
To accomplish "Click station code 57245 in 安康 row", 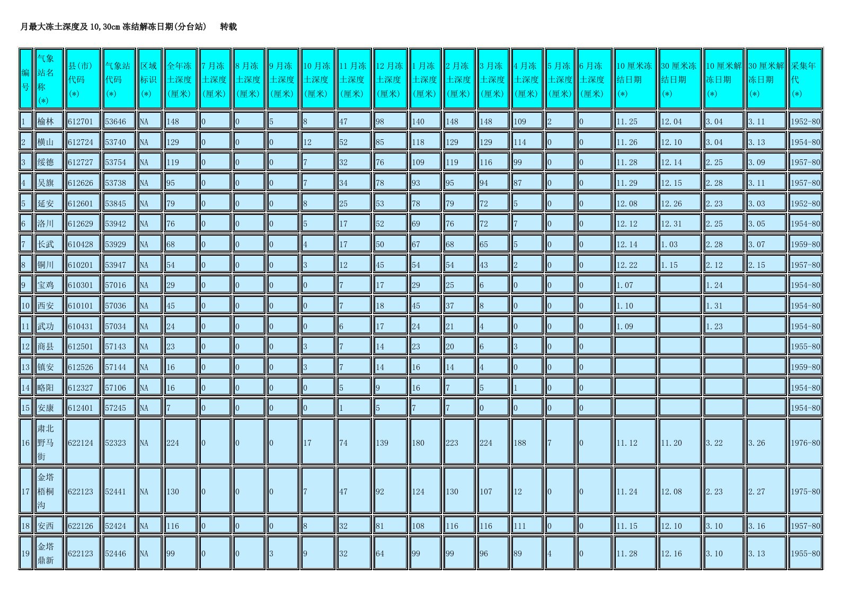I will point(116,408).
